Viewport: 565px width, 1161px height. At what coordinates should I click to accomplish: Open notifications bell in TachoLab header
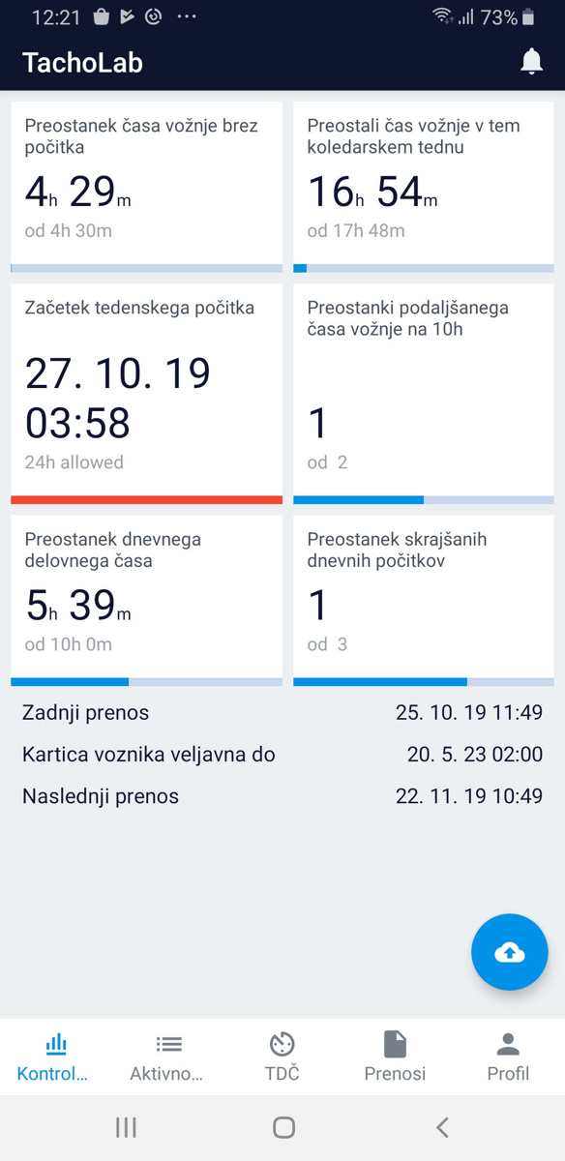coord(531,62)
